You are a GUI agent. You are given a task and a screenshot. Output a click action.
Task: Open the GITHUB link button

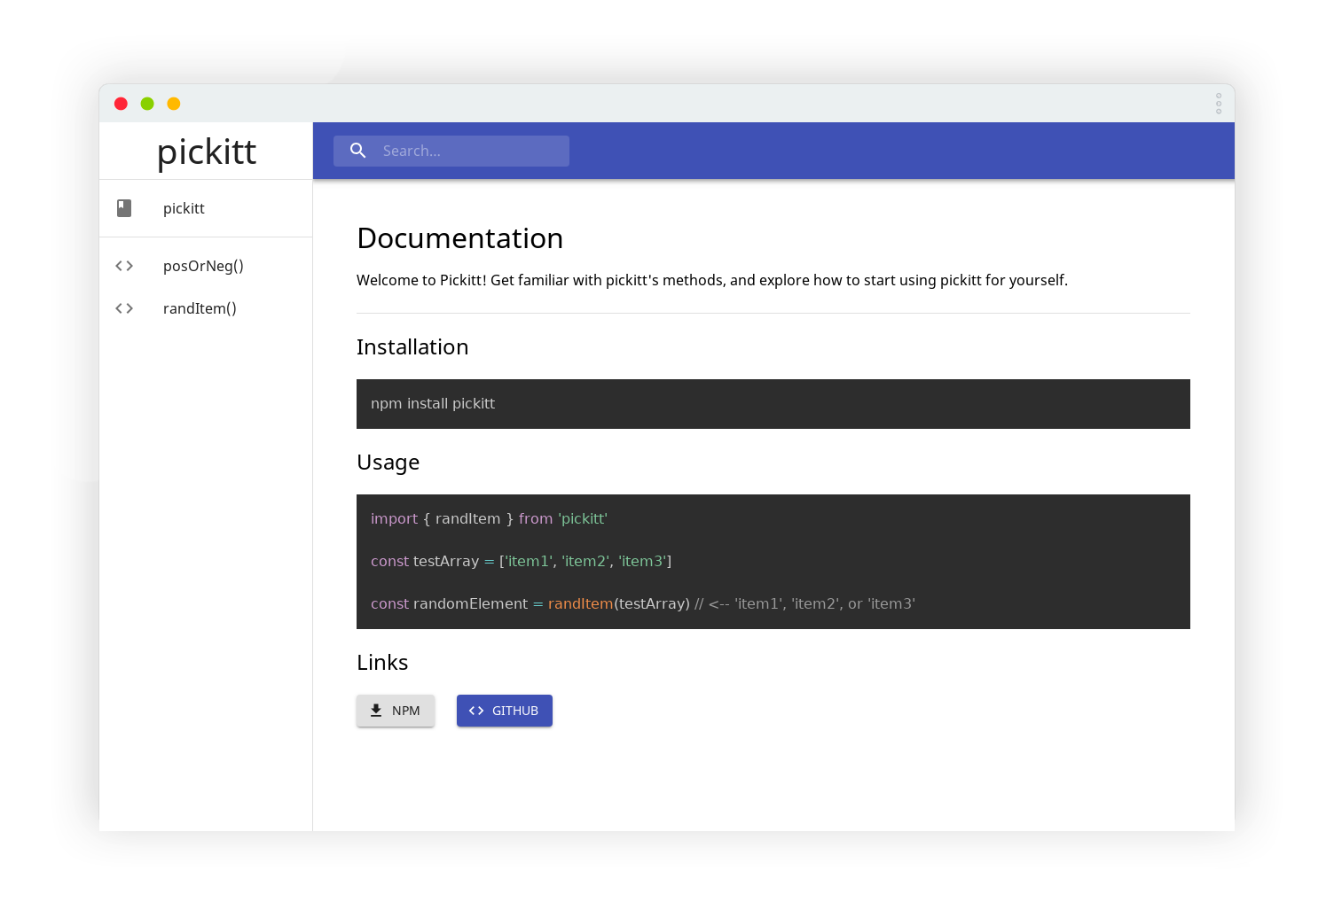pos(505,711)
